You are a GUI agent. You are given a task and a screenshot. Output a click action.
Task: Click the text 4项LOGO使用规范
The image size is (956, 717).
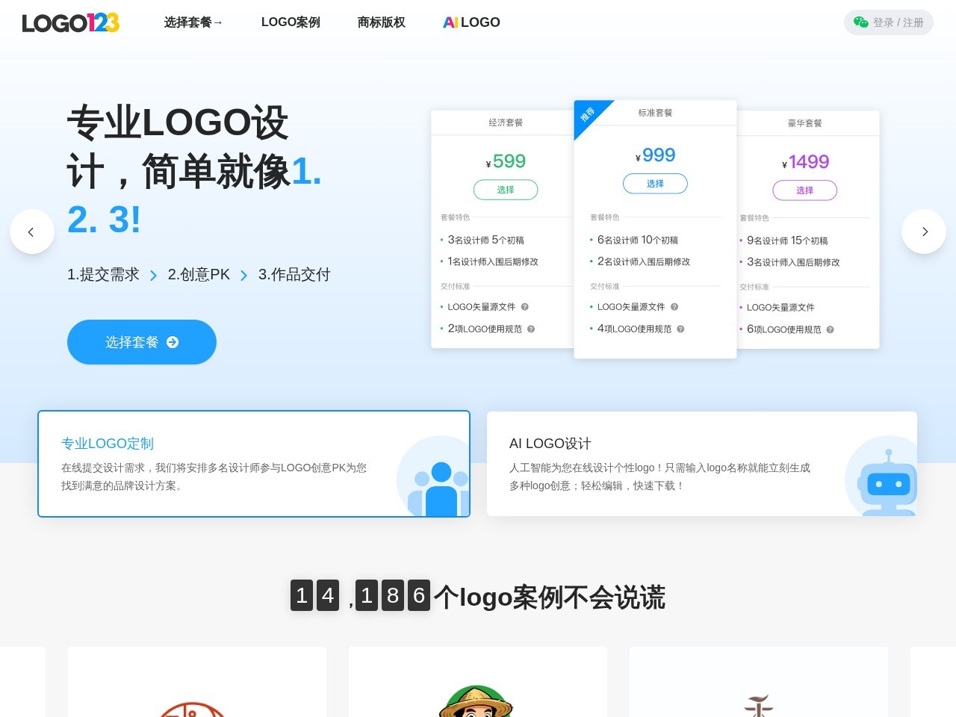pos(634,329)
